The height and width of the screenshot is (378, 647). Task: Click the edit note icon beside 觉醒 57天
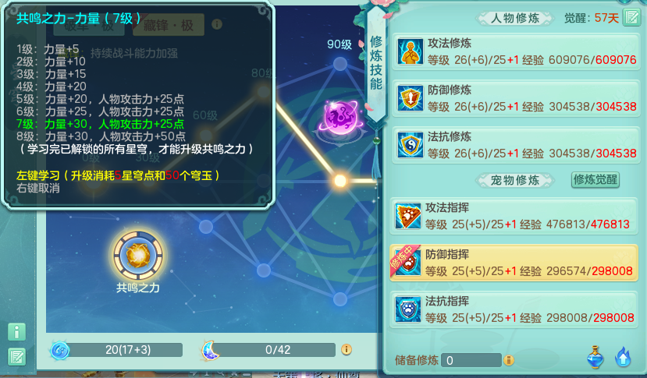point(631,17)
